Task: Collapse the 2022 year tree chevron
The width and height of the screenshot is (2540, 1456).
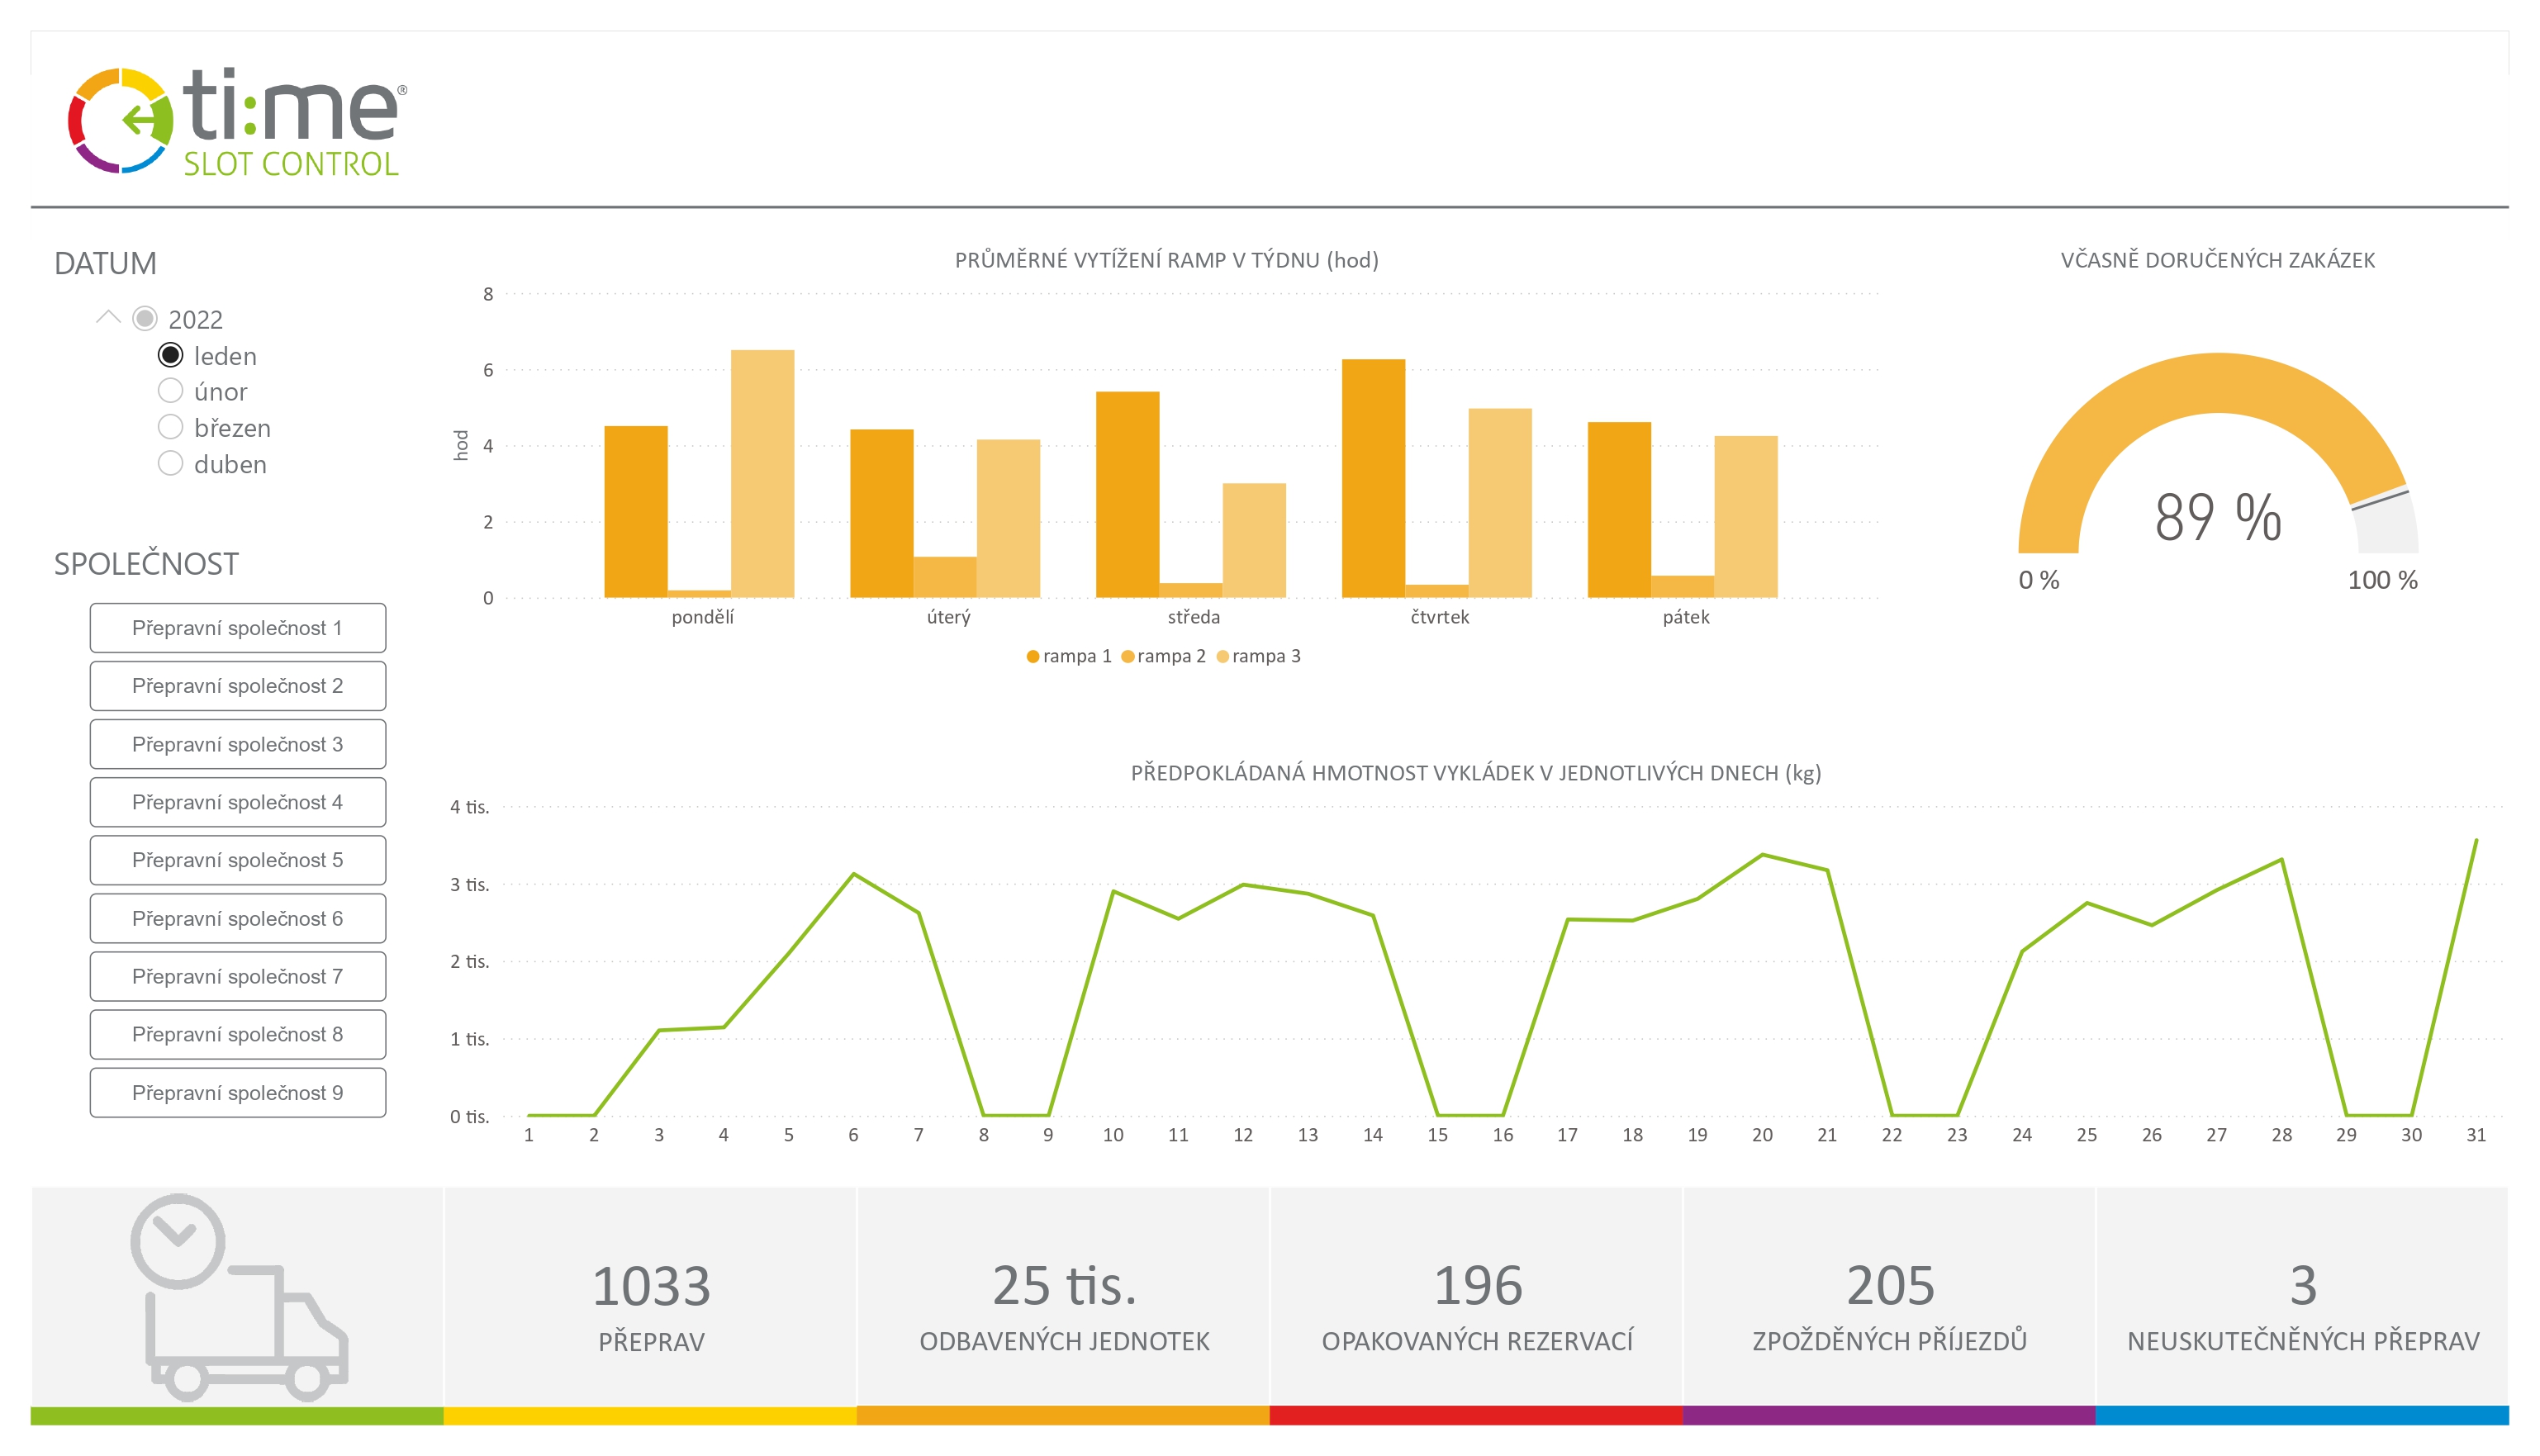Action: click(108, 318)
